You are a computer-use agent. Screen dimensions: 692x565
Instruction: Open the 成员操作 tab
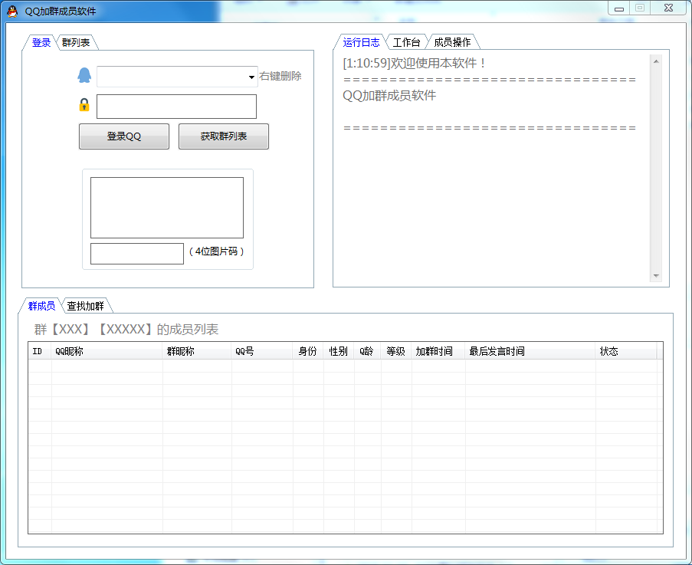452,42
